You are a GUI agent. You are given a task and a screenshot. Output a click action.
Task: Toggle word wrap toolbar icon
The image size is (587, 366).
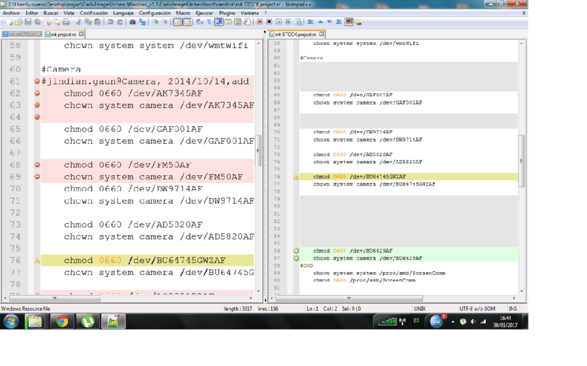pyautogui.click(x=200, y=22)
